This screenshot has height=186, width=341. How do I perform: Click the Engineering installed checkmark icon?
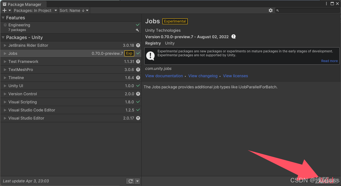pos(138,25)
